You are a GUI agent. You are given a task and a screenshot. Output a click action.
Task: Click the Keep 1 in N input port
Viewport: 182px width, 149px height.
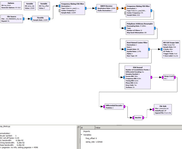tap(163, 77)
